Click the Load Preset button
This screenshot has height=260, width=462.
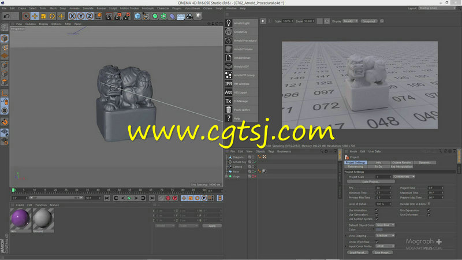coord(357,252)
